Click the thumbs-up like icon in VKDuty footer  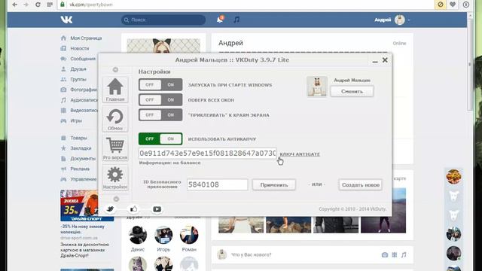[134, 209]
